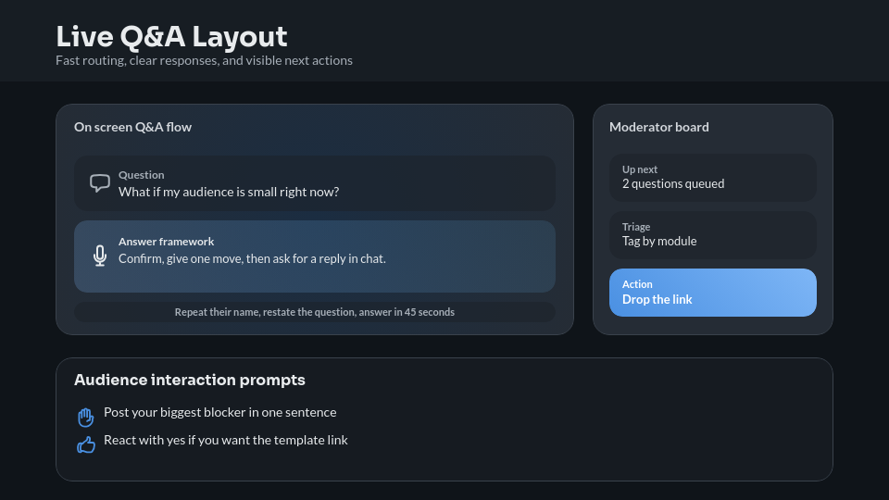Click the speech bubble question icon
Viewport: 889px width, 500px height.
pos(100,183)
